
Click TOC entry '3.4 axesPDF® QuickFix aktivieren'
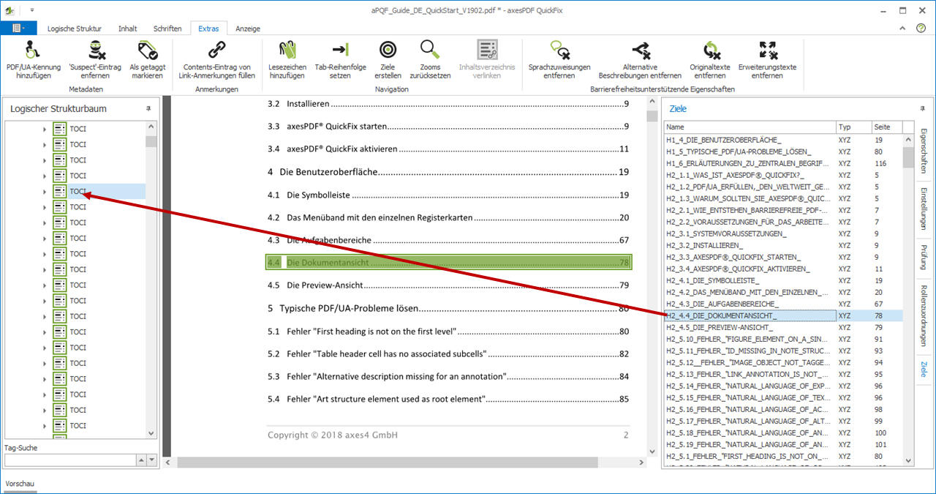click(x=448, y=149)
